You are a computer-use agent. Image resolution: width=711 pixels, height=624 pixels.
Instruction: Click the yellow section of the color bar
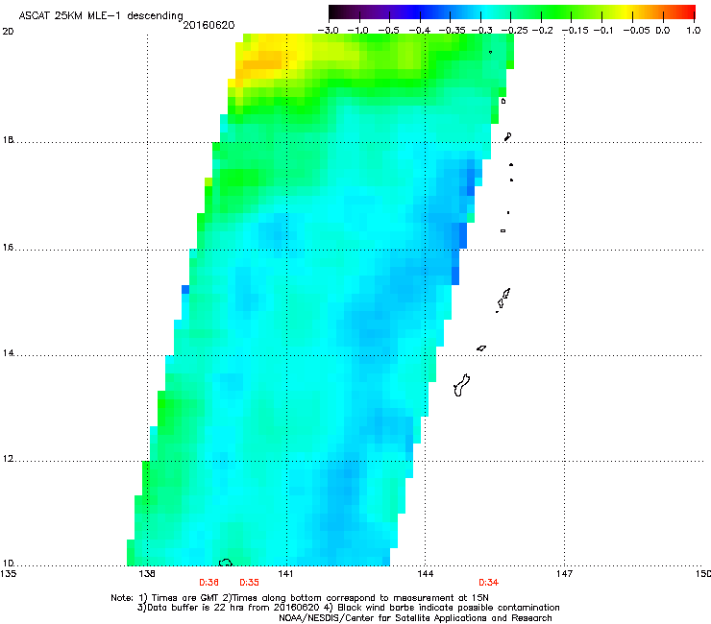pos(628,12)
